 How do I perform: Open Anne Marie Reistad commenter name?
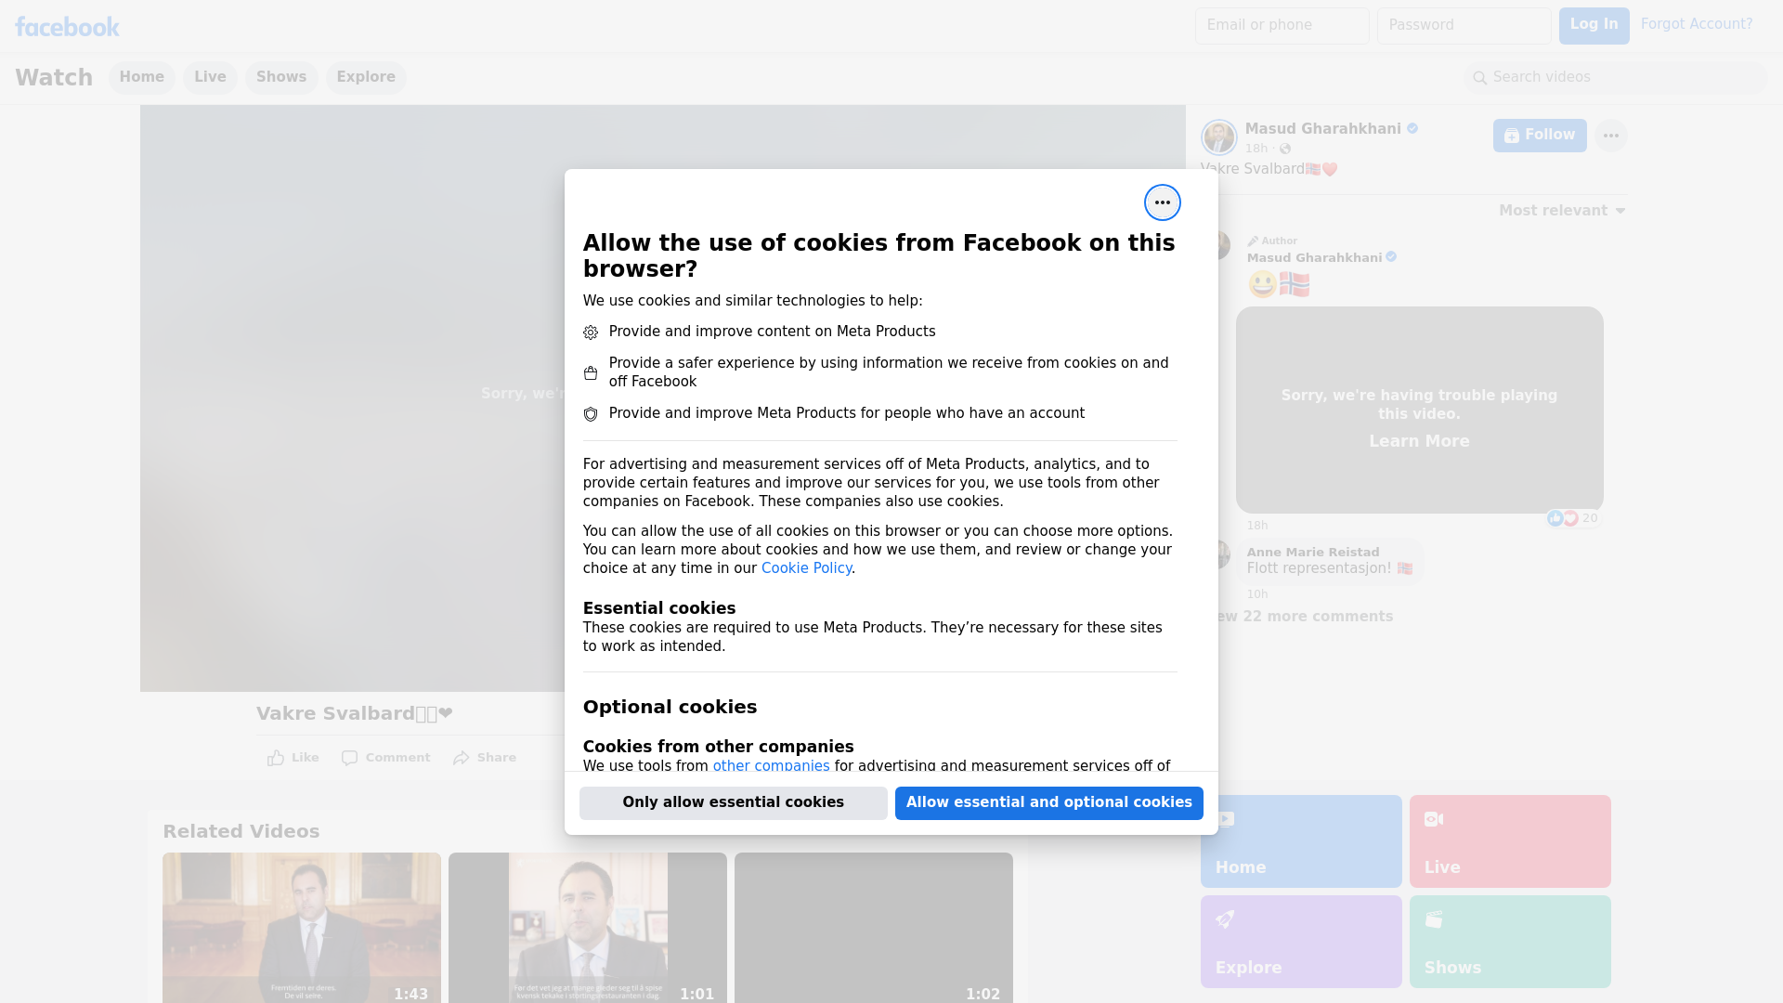coord(1312,552)
